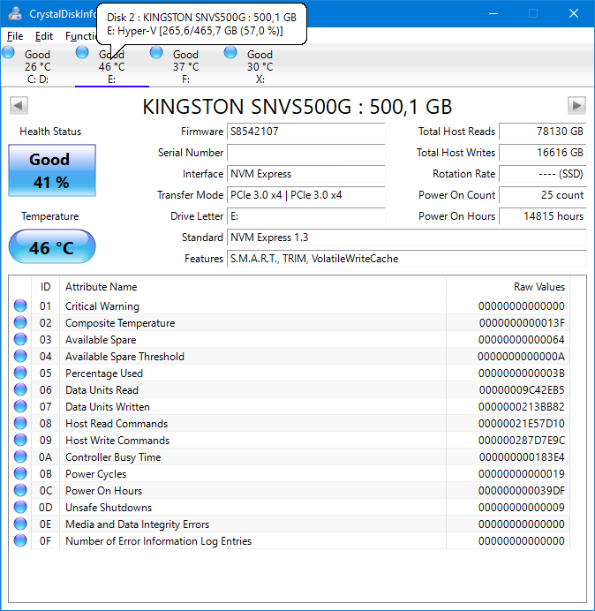Select the F: disk tab at 37 °C
This screenshot has height=611, width=595.
(186, 66)
